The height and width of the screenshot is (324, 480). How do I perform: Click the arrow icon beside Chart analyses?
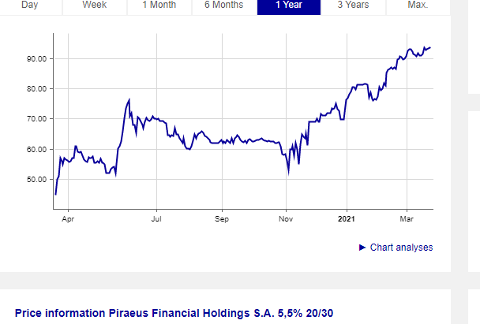pos(362,248)
